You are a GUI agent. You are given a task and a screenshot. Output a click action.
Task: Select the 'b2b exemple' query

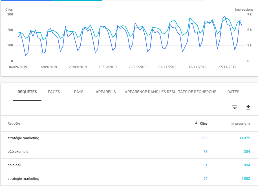(x=18, y=151)
